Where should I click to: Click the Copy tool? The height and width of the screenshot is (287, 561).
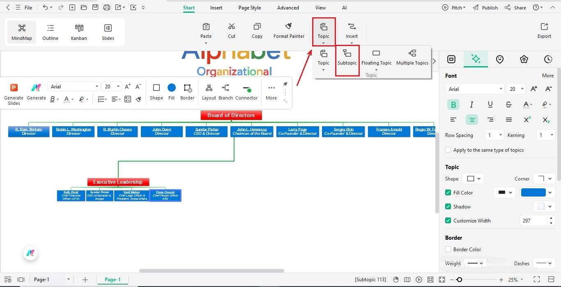pyautogui.click(x=257, y=30)
